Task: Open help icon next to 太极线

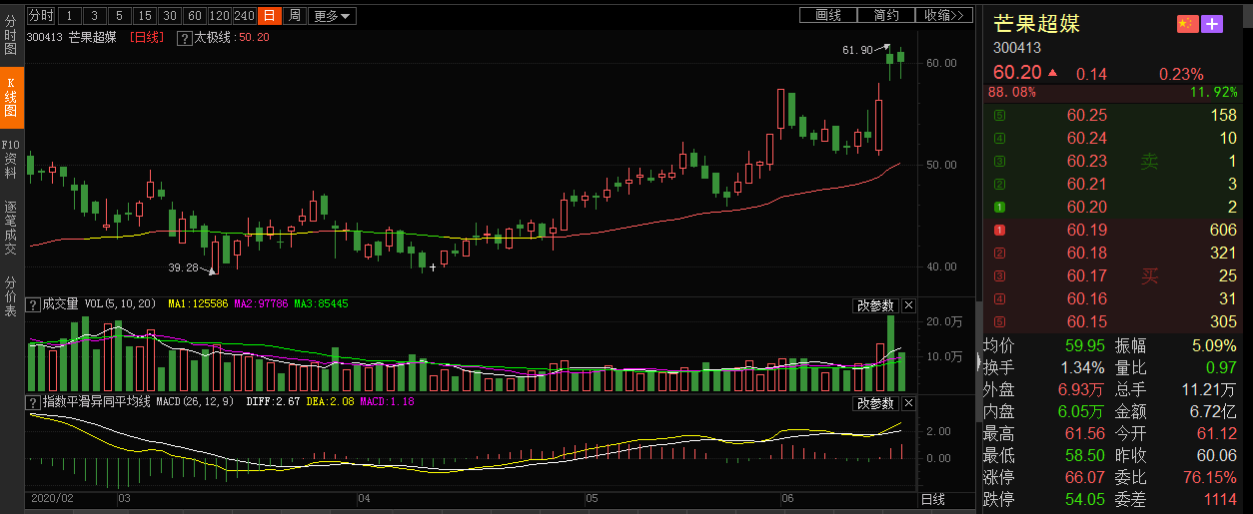Action: [184, 38]
